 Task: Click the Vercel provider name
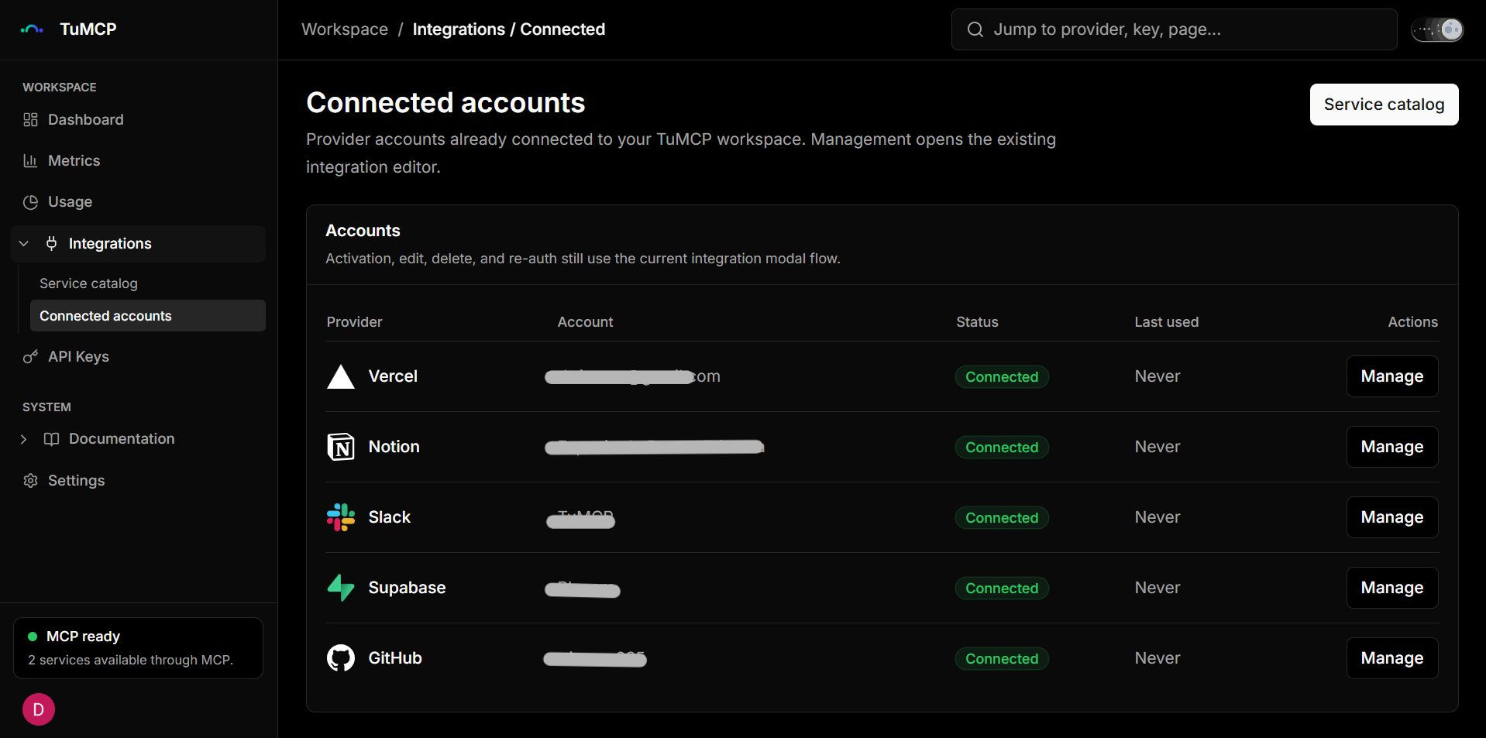coord(393,376)
